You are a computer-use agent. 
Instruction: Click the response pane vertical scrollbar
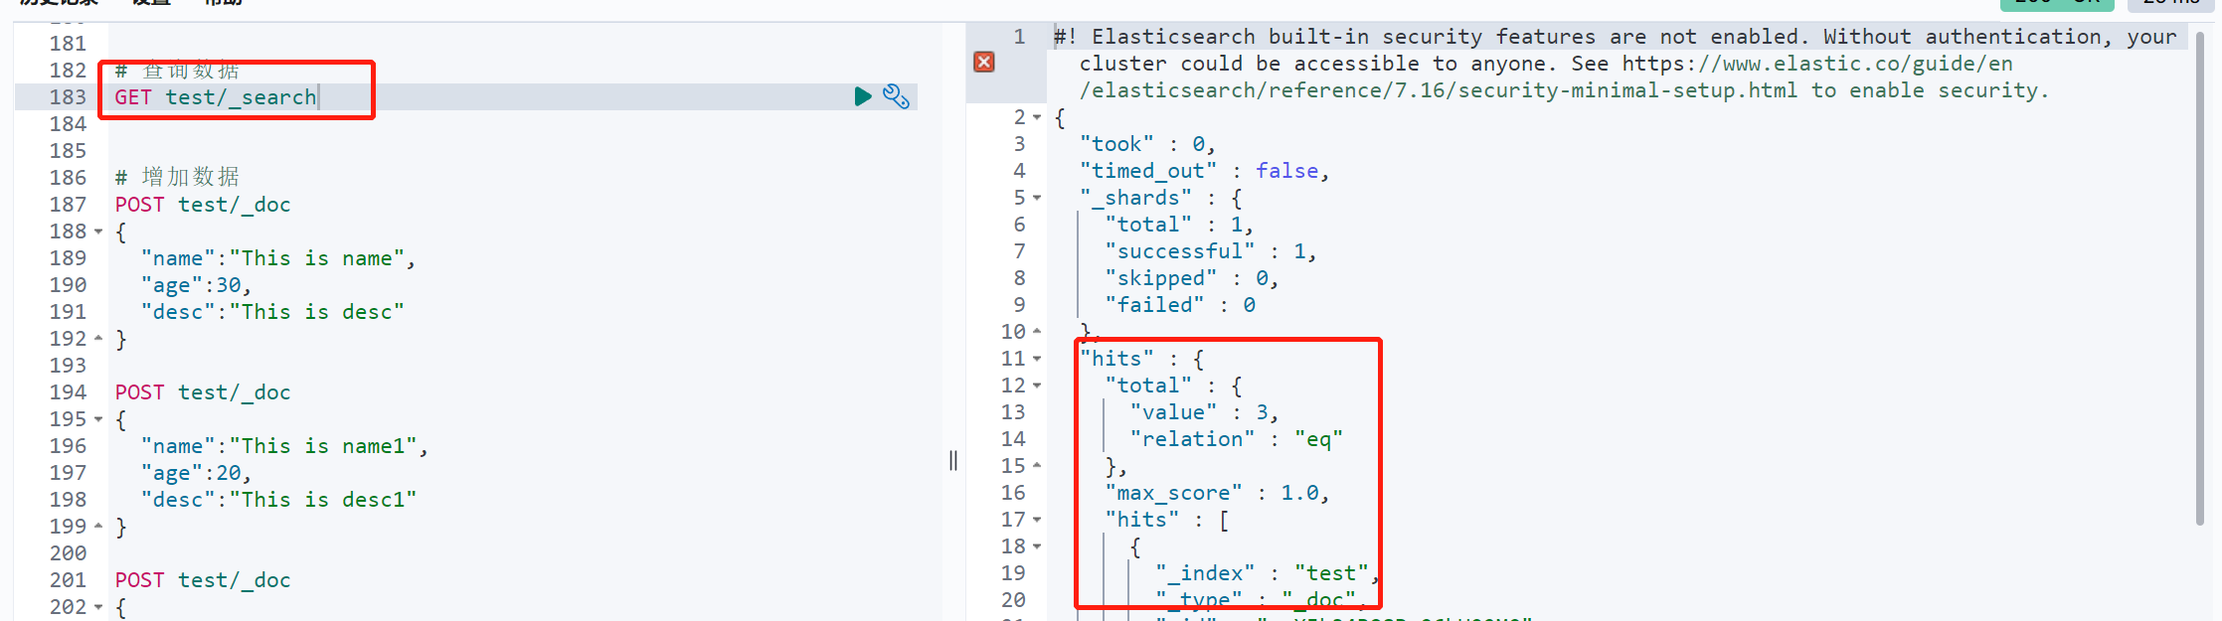pyautogui.click(x=2200, y=278)
